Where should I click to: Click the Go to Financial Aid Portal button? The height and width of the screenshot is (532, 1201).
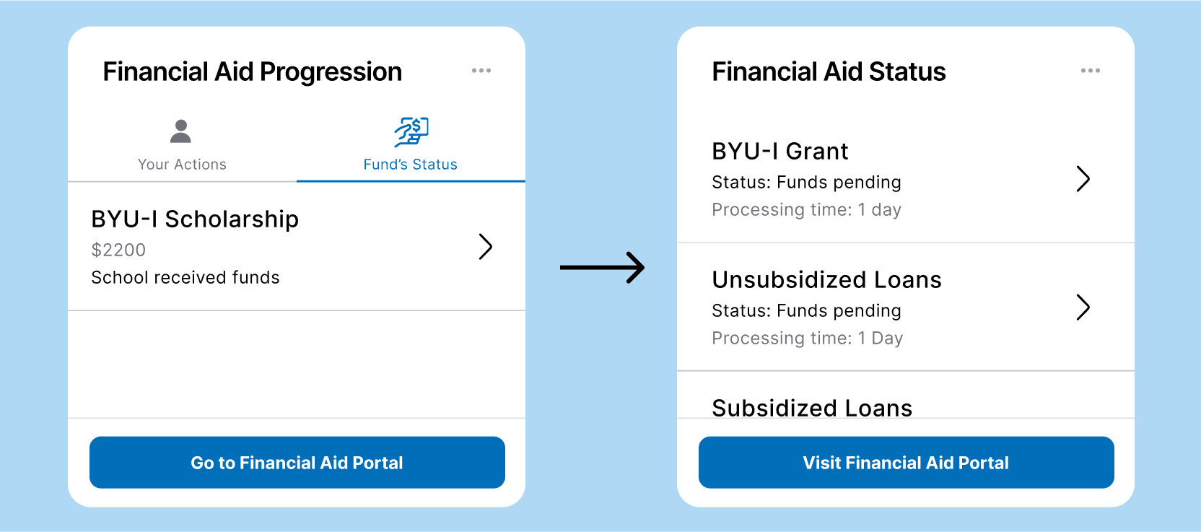tap(297, 463)
